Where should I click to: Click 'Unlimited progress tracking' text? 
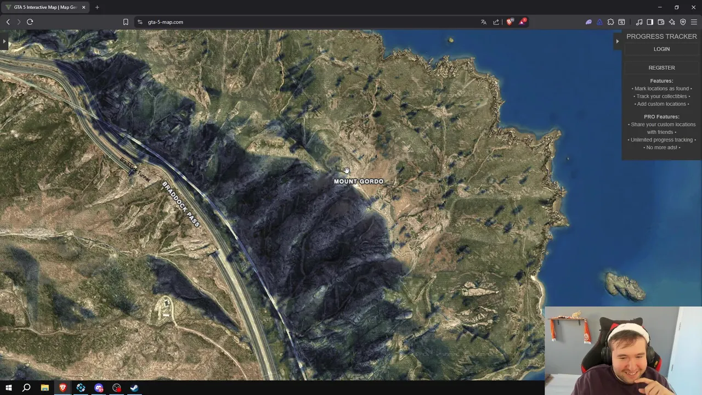click(661, 140)
